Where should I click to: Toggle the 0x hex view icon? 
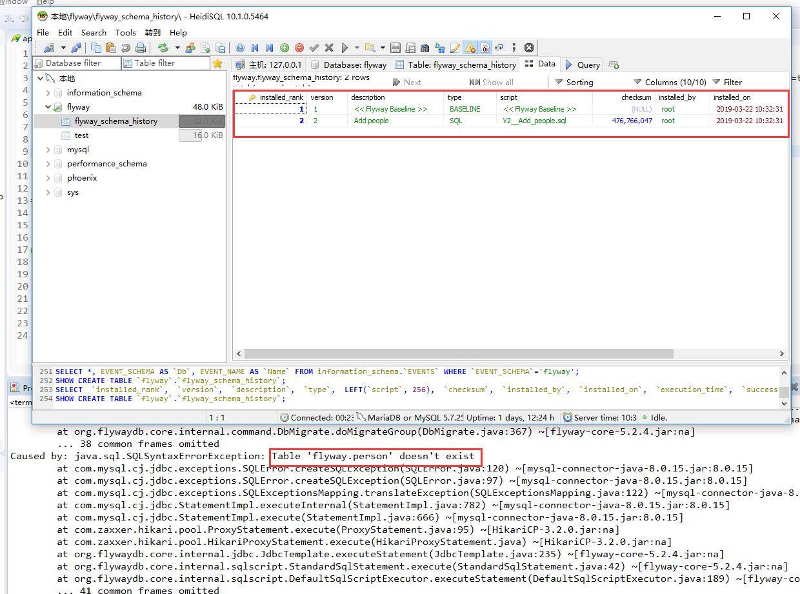tap(485, 48)
